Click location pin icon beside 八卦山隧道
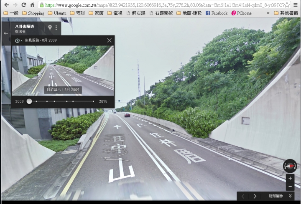Screen dimensions: 301x204 click(x=50, y=28)
